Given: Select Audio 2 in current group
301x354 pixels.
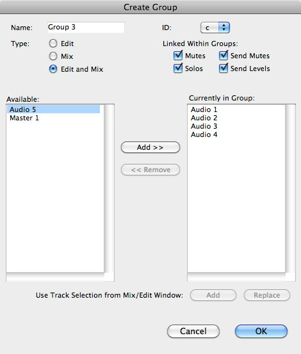Looking at the screenshot, I should [x=236, y=118].
